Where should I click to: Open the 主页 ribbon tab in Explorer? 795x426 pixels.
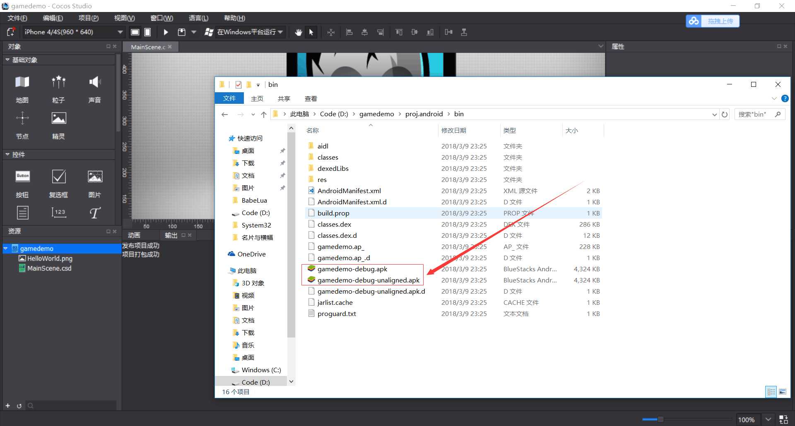[257, 98]
